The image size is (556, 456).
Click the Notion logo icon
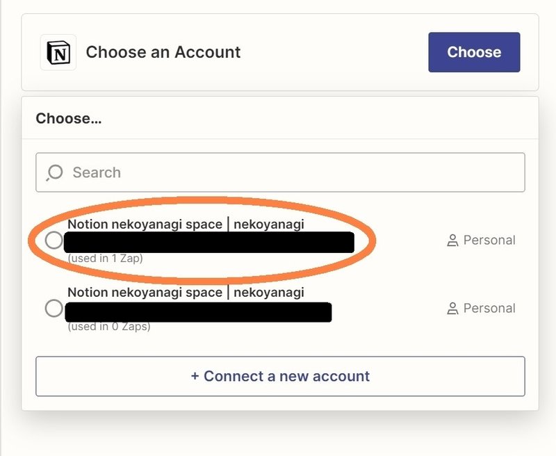click(58, 52)
